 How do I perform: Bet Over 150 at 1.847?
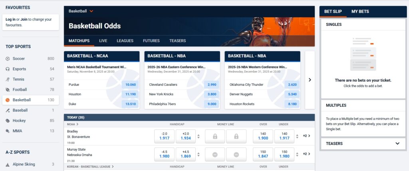pos(263,155)
